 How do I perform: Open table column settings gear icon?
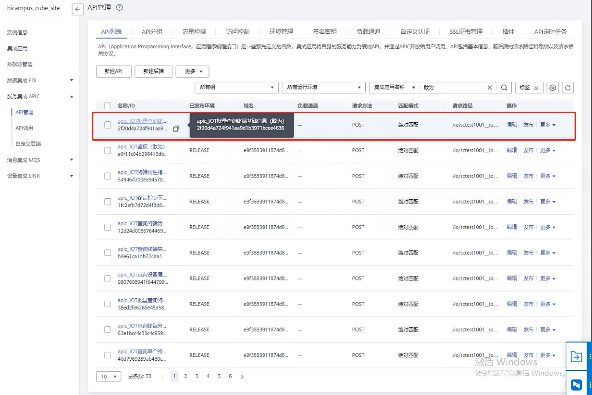click(553, 88)
